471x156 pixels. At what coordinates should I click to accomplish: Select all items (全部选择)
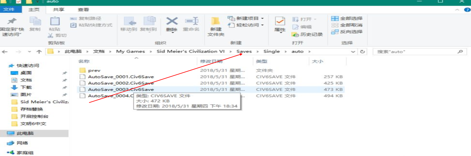[347, 18]
